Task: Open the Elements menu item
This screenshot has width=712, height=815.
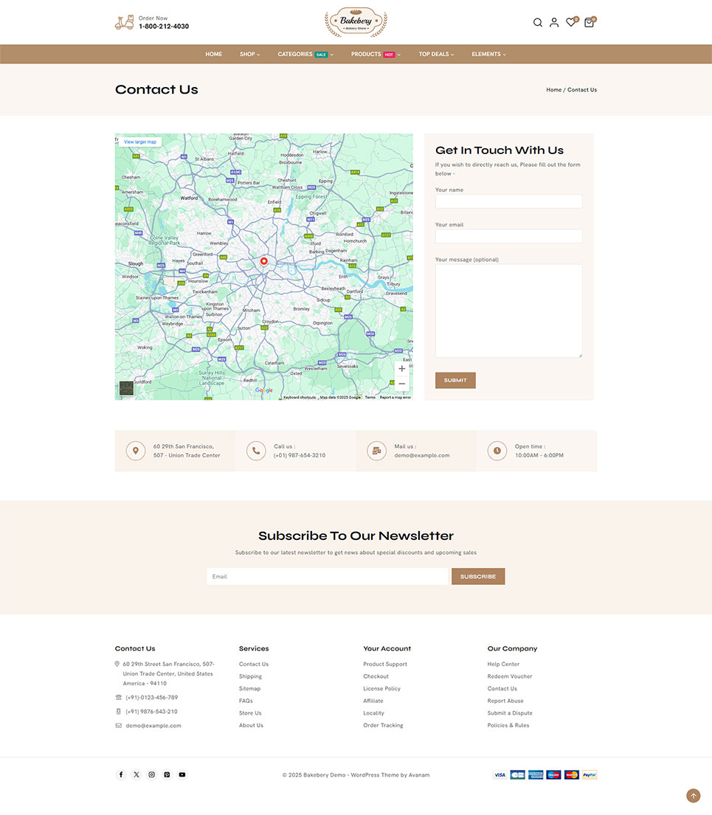Action: [488, 55]
